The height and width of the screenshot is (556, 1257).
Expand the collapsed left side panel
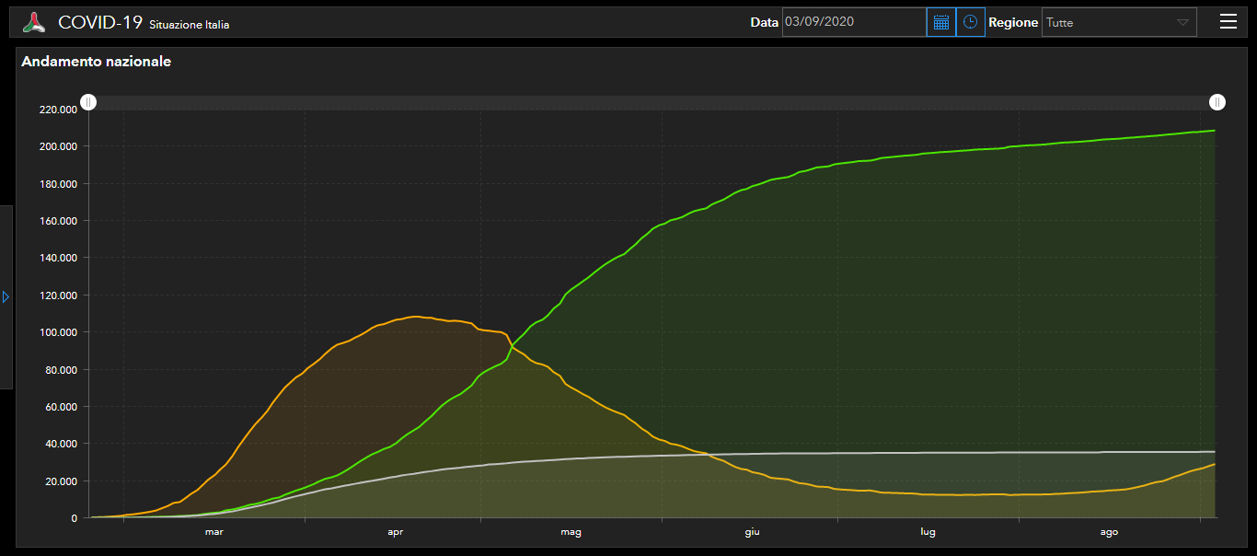pos(6,296)
